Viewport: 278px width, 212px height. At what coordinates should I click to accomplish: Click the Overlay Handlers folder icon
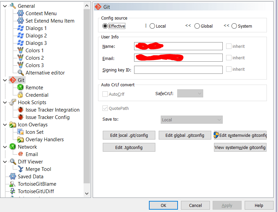tap(21, 140)
